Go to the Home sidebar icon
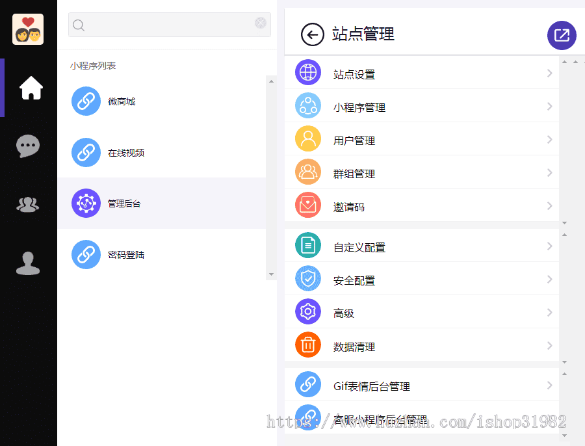This screenshot has height=446, width=585. 31,88
